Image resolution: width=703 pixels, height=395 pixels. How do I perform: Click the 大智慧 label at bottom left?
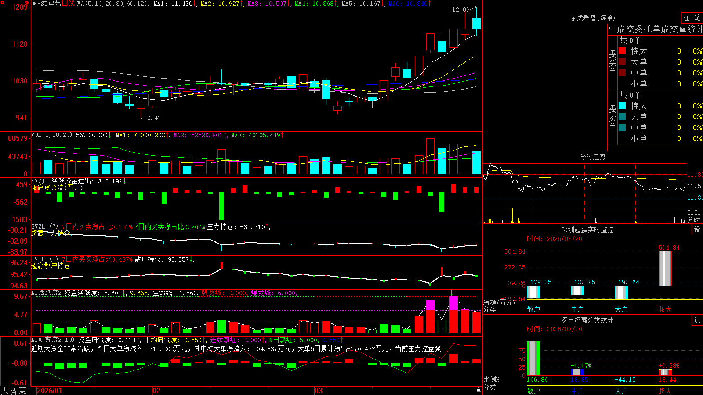pos(14,391)
